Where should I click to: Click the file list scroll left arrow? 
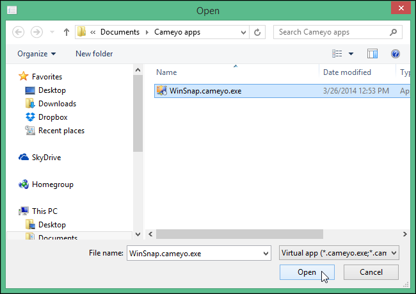(150, 234)
